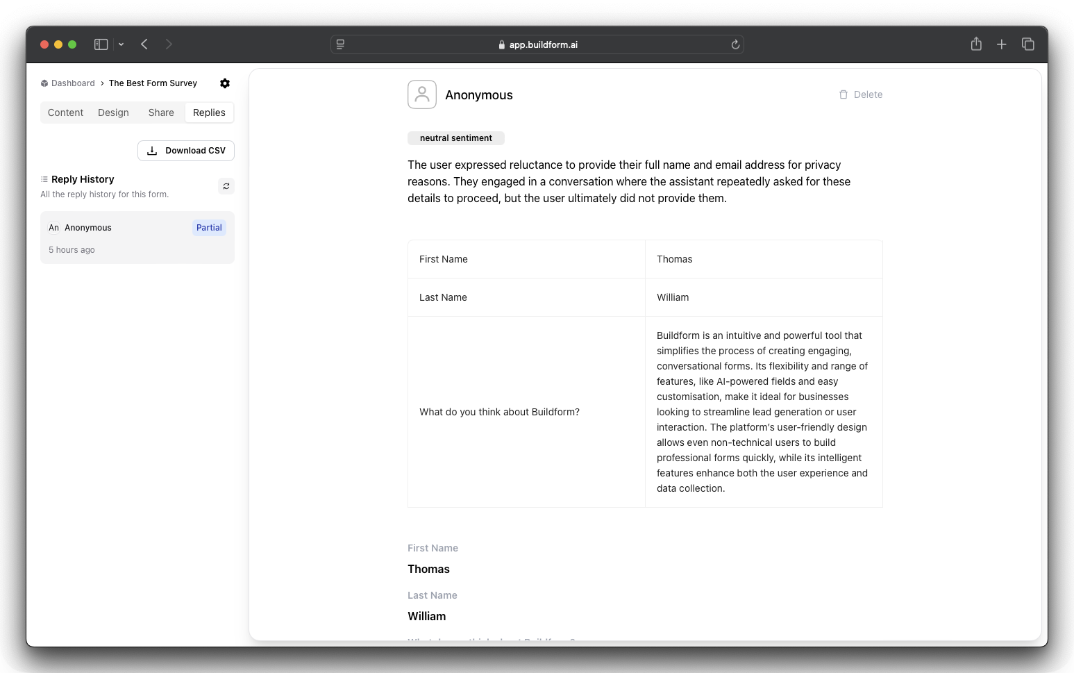The height and width of the screenshot is (673, 1074).
Task: Go forward with the browser forward arrow
Action: [x=169, y=44]
